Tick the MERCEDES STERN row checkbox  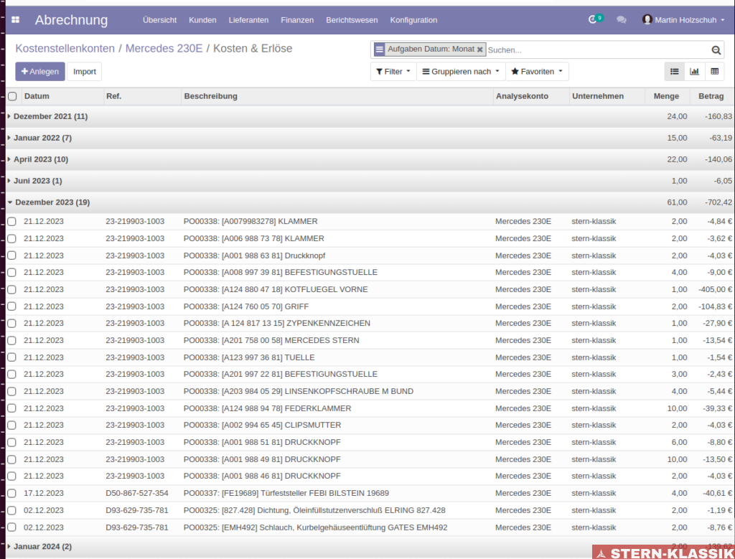click(x=11, y=341)
